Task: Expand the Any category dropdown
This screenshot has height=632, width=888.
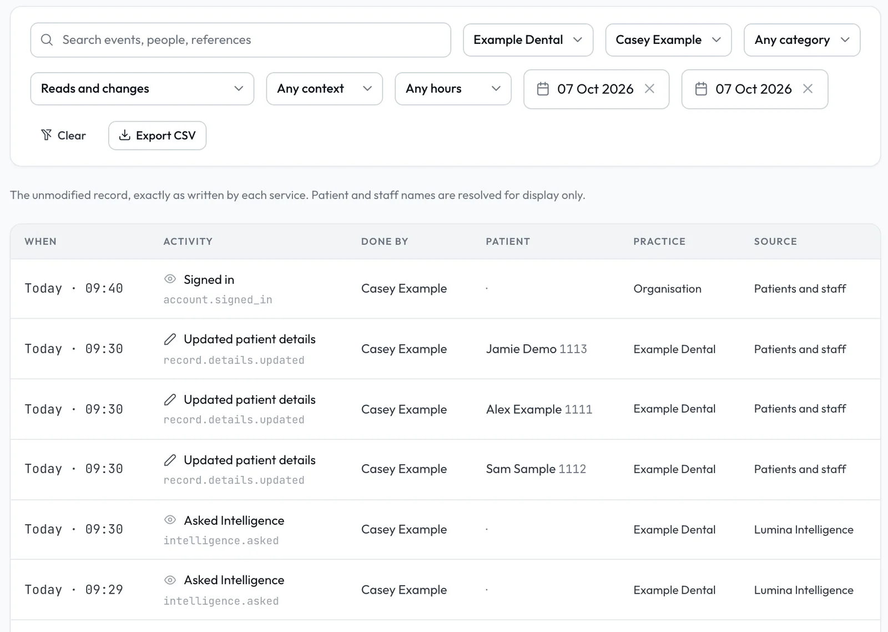Action: [x=802, y=40]
